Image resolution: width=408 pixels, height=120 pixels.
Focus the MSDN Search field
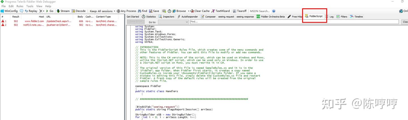[x=260, y=11]
